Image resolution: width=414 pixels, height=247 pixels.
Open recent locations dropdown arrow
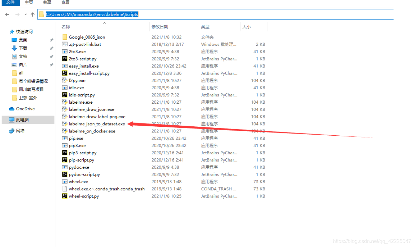point(25,15)
